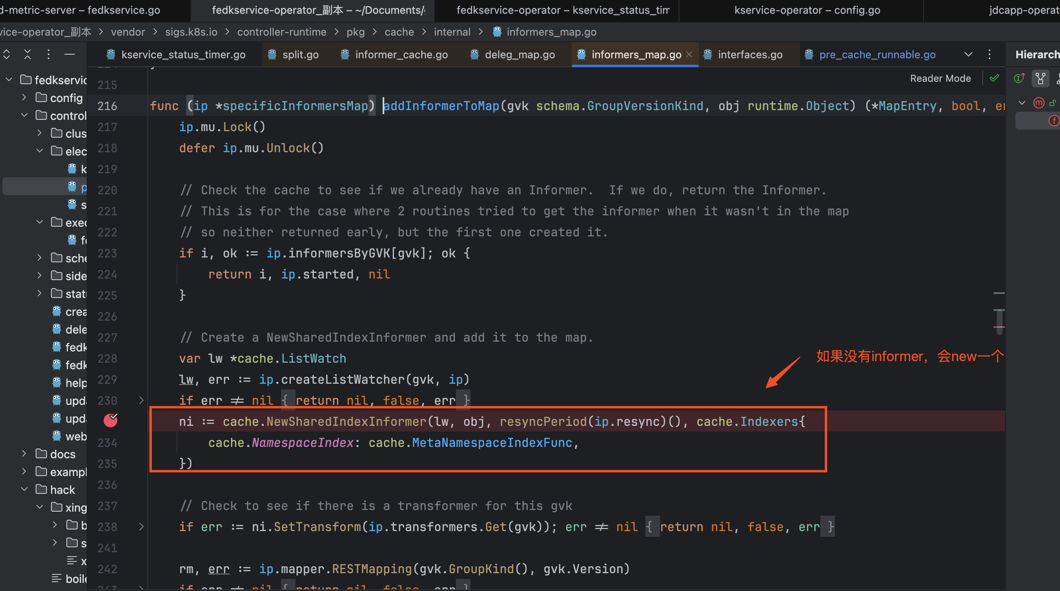This screenshot has height=591, width=1060.
Task: Toggle the breakpoint on NewSharedIndexInformer line
Action: coord(110,420)
